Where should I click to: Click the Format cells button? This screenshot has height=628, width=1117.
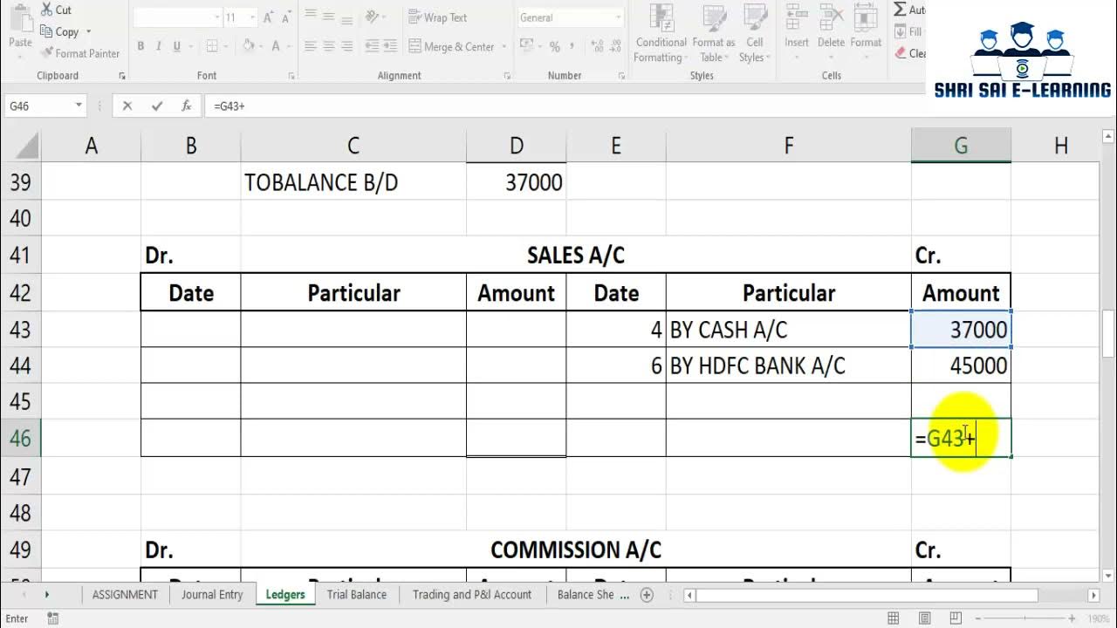(x=866, y=31)
